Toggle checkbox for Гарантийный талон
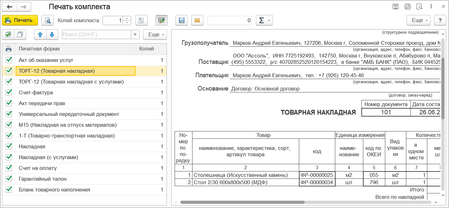The image size is (449, 208). click(9, 179)
